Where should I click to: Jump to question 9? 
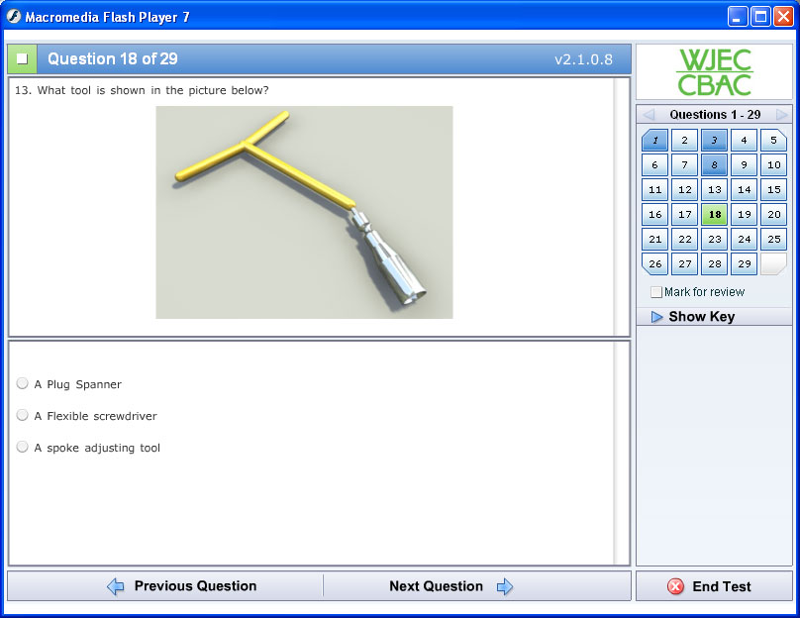pyautogui.click(x=744, y=164)
